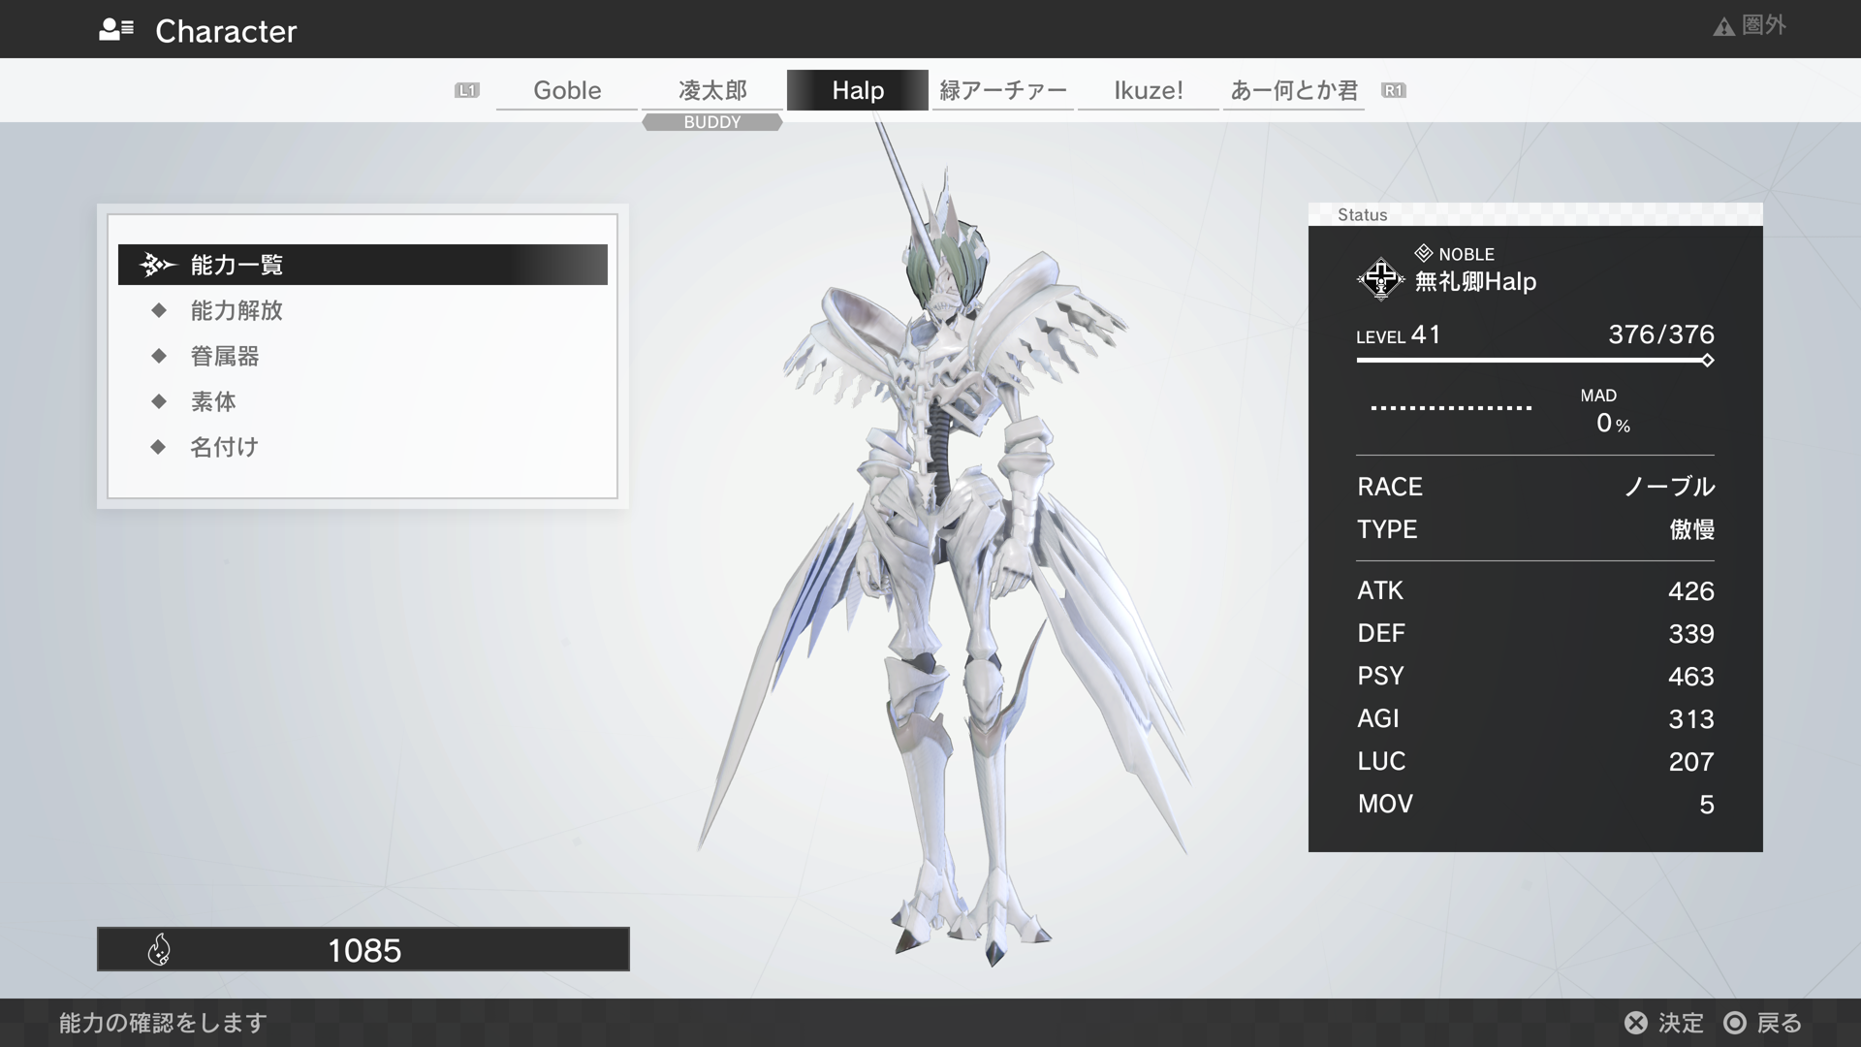This screenshot has height=1047, width=1861.
Task: Click the L1 shoulder button icon
Action: [x=467, y=90]
